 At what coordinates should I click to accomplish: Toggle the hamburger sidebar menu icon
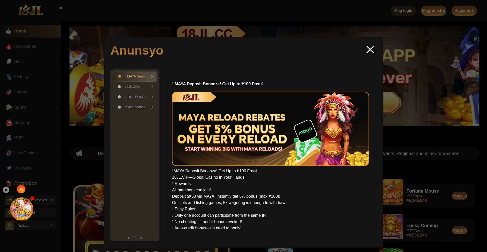61,8
